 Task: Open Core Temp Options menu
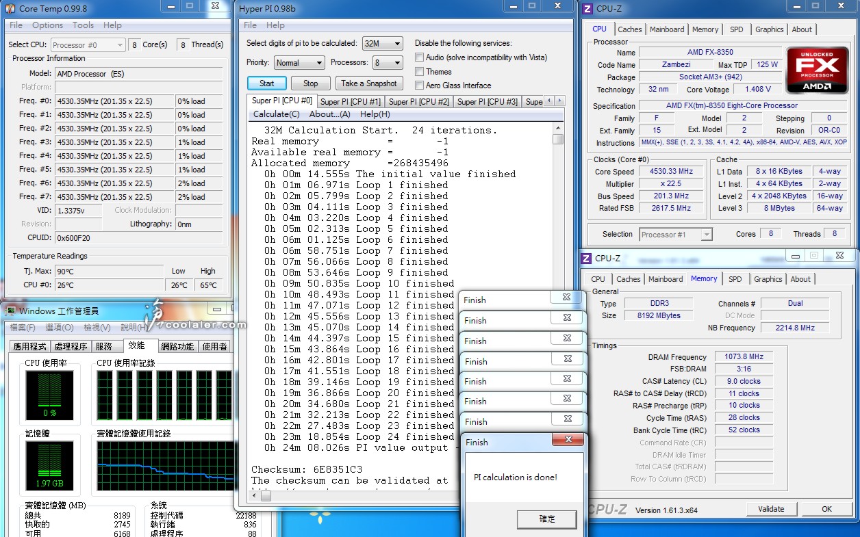click(48, 25)
